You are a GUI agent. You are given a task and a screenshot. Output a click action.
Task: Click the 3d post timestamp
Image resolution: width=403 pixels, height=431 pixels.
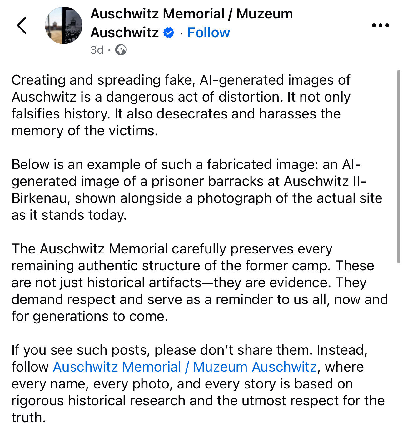(97, 50)
